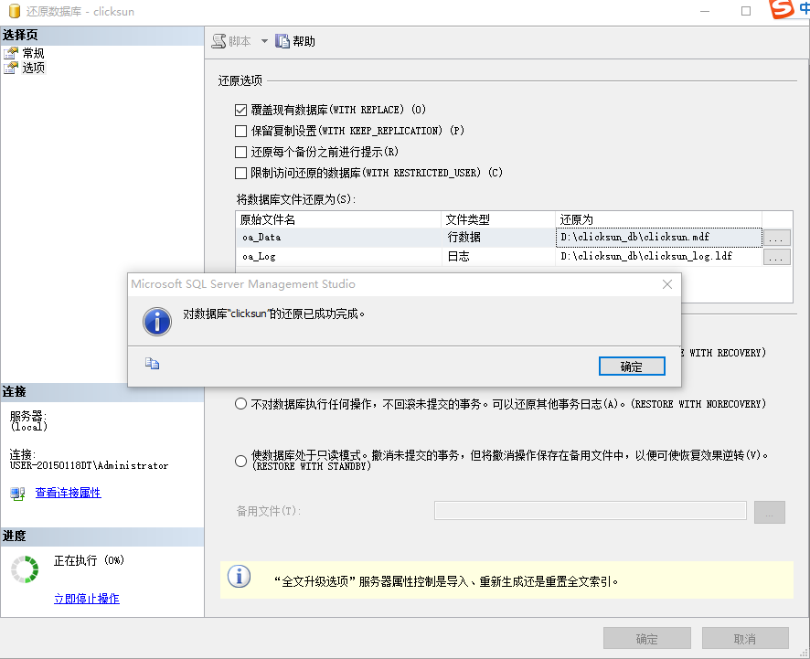Screen dimensions: 810x659
Task: Click the 原始文件名 column header
Action: (339, 220)
